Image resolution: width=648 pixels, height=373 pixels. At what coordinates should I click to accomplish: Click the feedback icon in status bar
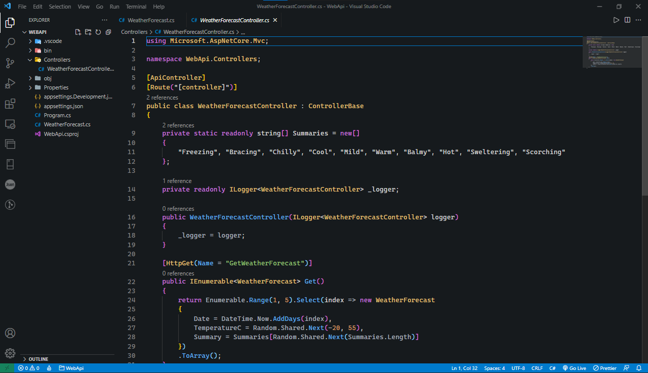[x=626, y=368]
